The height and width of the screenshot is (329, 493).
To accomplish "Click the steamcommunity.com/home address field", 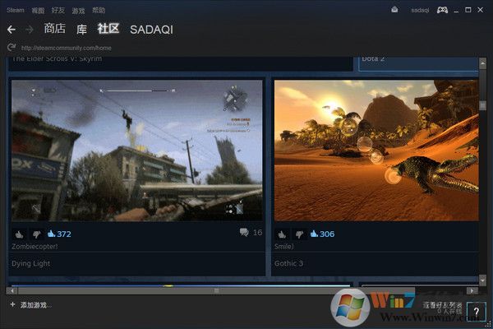I will (67, 48).
